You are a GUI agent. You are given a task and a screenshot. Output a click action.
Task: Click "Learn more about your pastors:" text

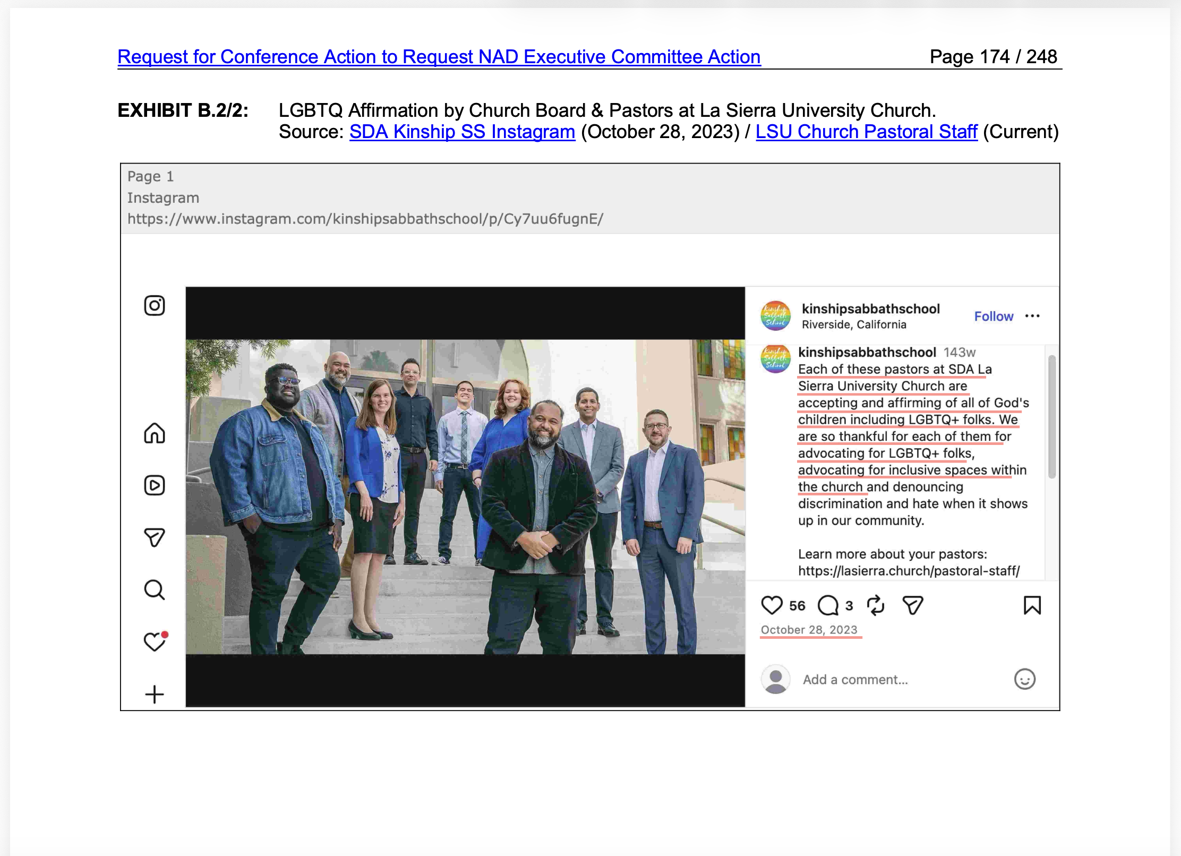[x=892, y=554]
